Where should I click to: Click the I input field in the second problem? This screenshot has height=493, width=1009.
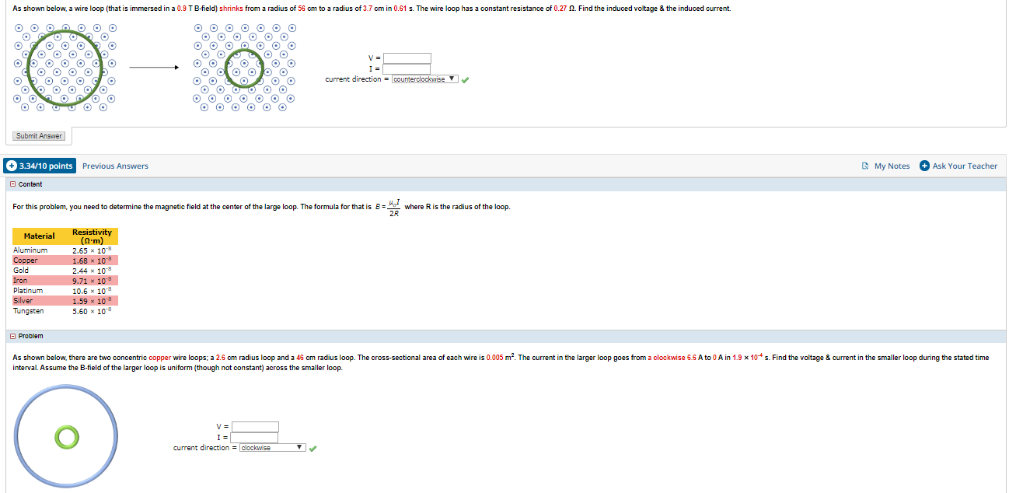tap(256, 436)
